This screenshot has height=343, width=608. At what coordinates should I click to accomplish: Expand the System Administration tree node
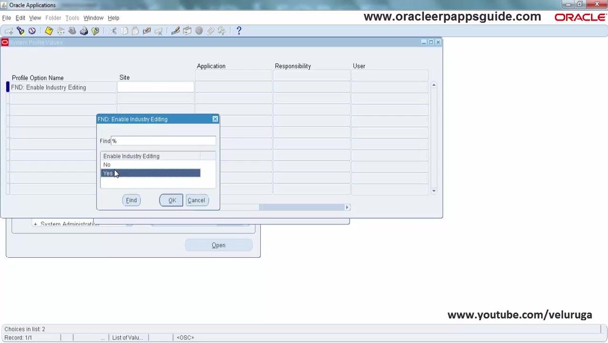pyautogui.click(x=35, y=224)
